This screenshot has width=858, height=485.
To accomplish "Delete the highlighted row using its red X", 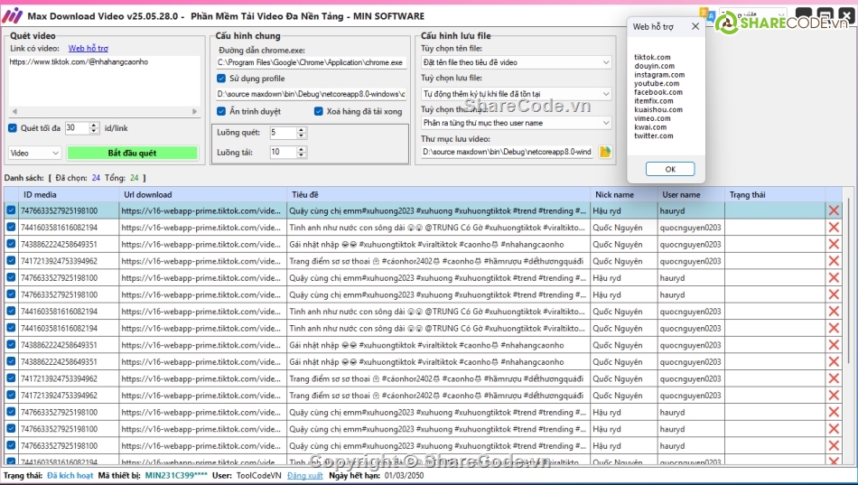I will 834,210.
